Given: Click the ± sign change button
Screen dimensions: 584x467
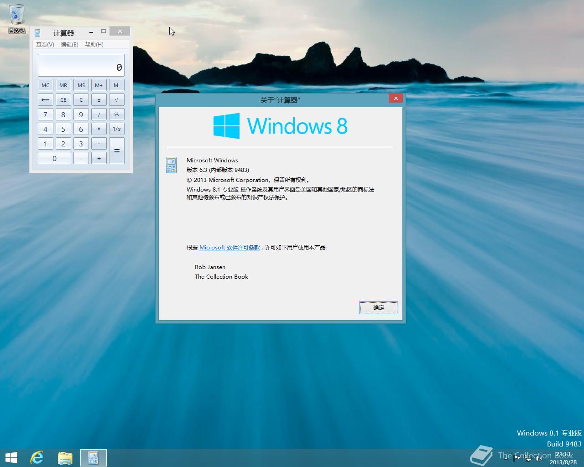Looking at the screenshot, I should point(99,100).
